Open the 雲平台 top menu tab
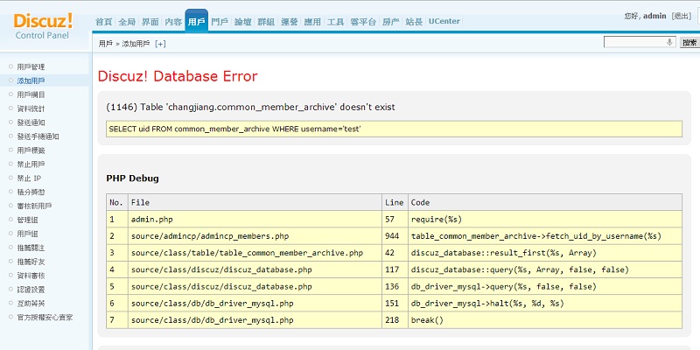Image resolution: width=700 pixels, height=350 pixels. pyautogui.click(x=363, y=22)
